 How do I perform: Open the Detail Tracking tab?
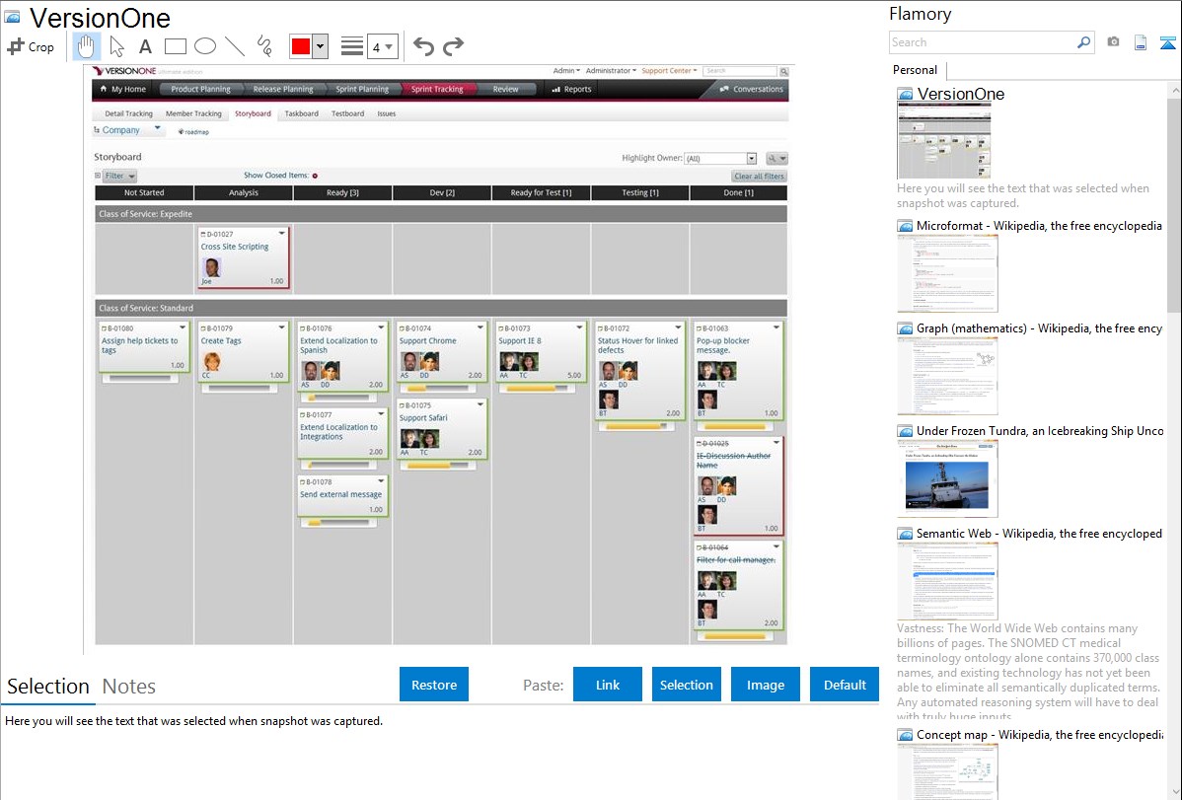click(128, 113)
